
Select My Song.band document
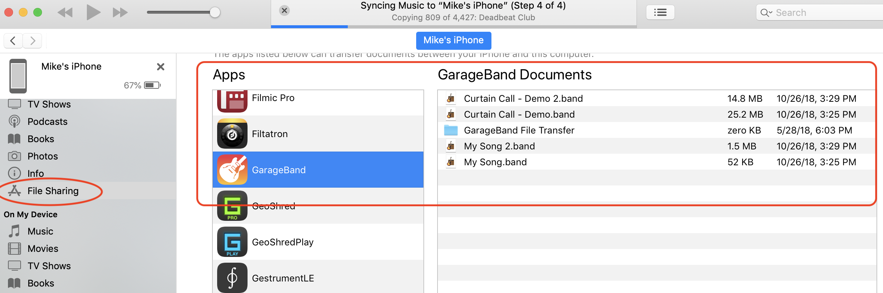click(x=656, y=162)
